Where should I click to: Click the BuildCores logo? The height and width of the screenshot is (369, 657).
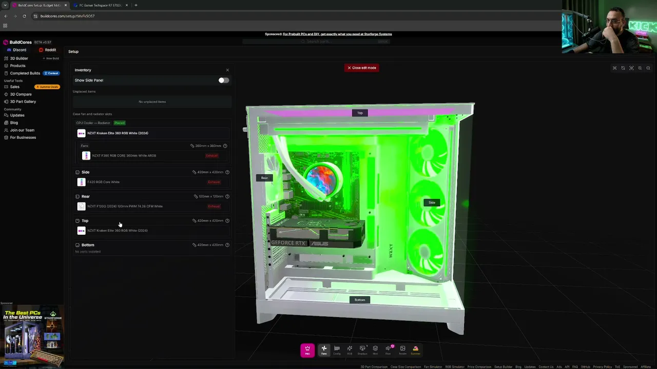pos(17,42)
